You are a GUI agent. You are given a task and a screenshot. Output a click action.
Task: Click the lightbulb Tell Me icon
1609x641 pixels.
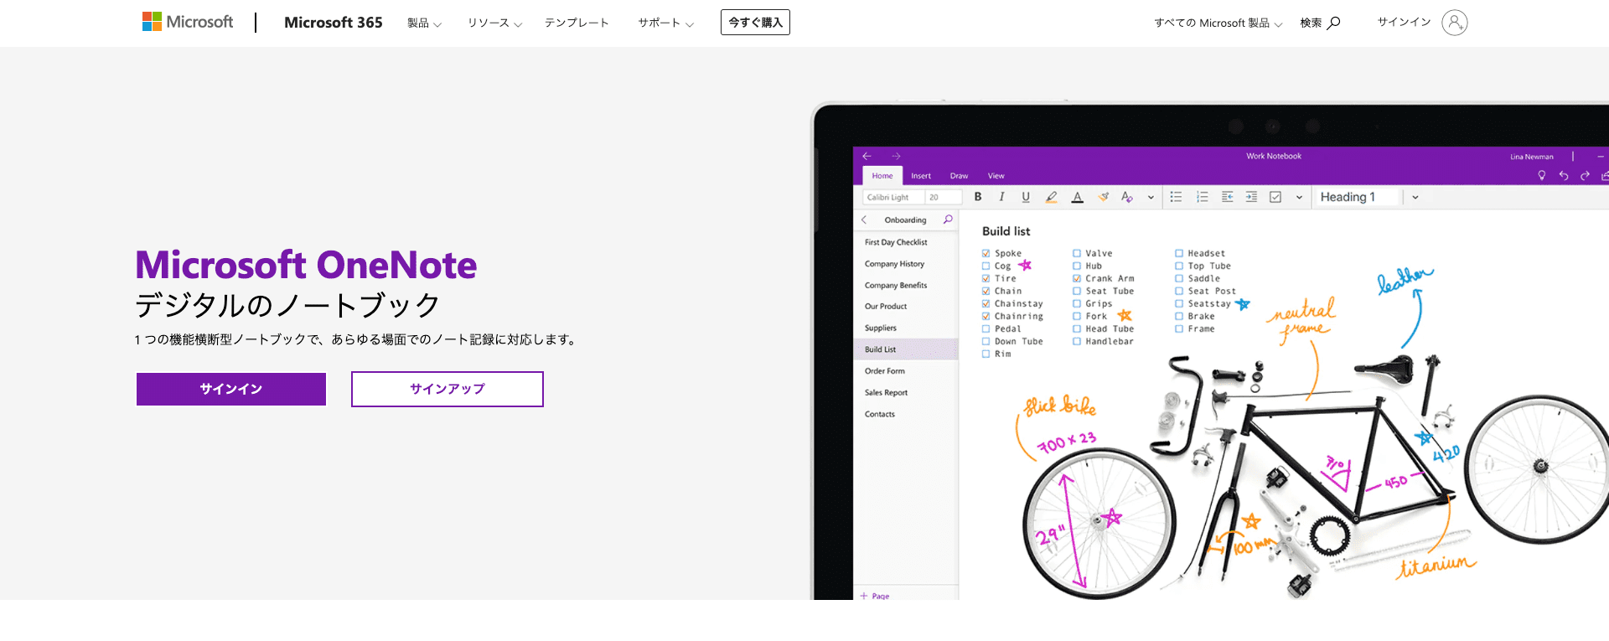pos(1541,175)
